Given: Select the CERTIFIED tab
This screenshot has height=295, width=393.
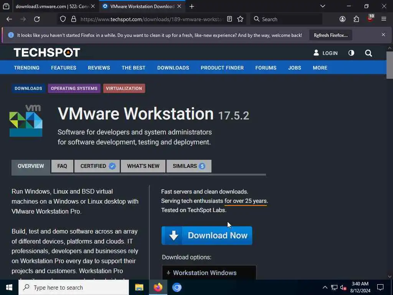Looking at the screenshot, I should 97,166.
